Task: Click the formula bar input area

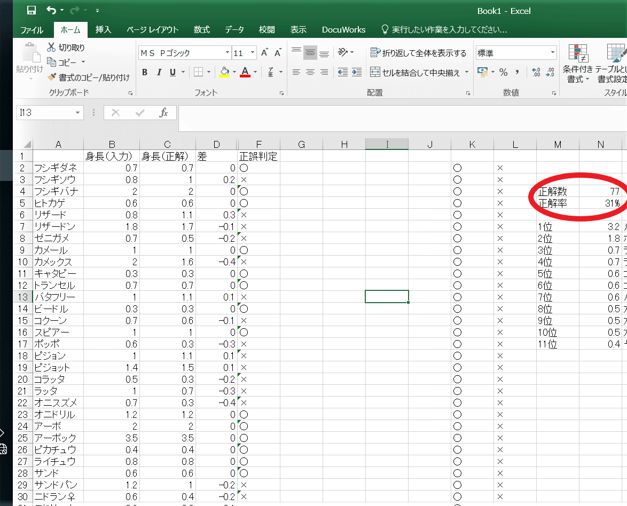Action: click(x=402, y=118)
